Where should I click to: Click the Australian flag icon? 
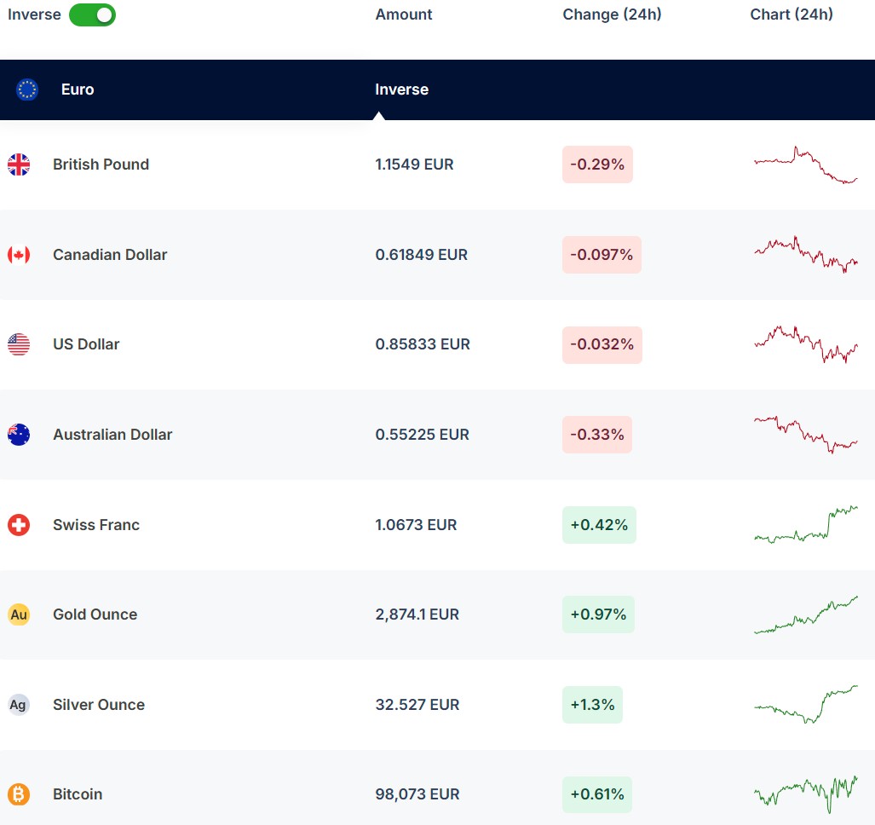pyautogui.click(x=19, y=435)
